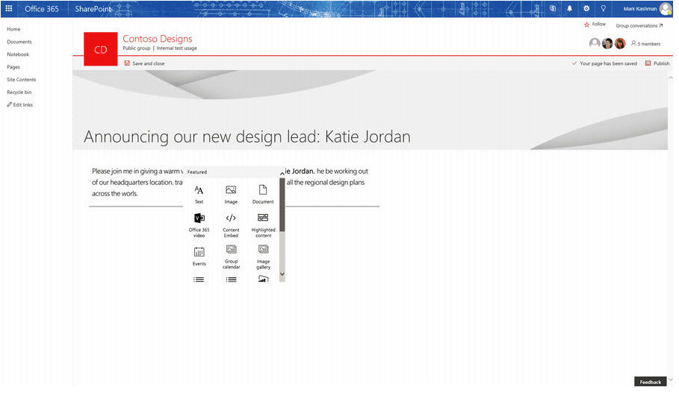
Task: Click the Save and close button
Action: (145, 63)
